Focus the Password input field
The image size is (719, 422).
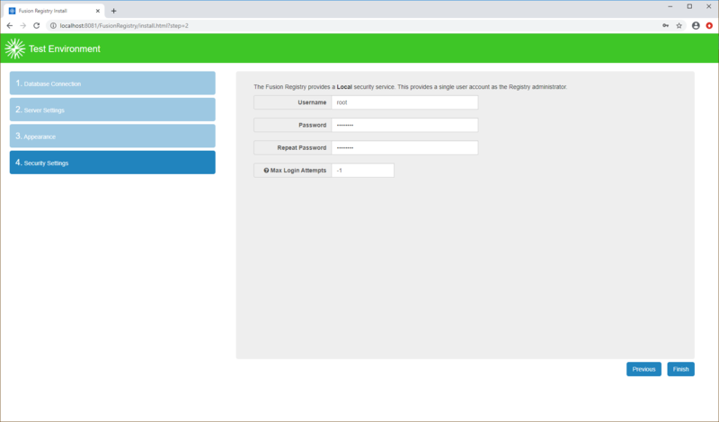(x=404, y=125)
